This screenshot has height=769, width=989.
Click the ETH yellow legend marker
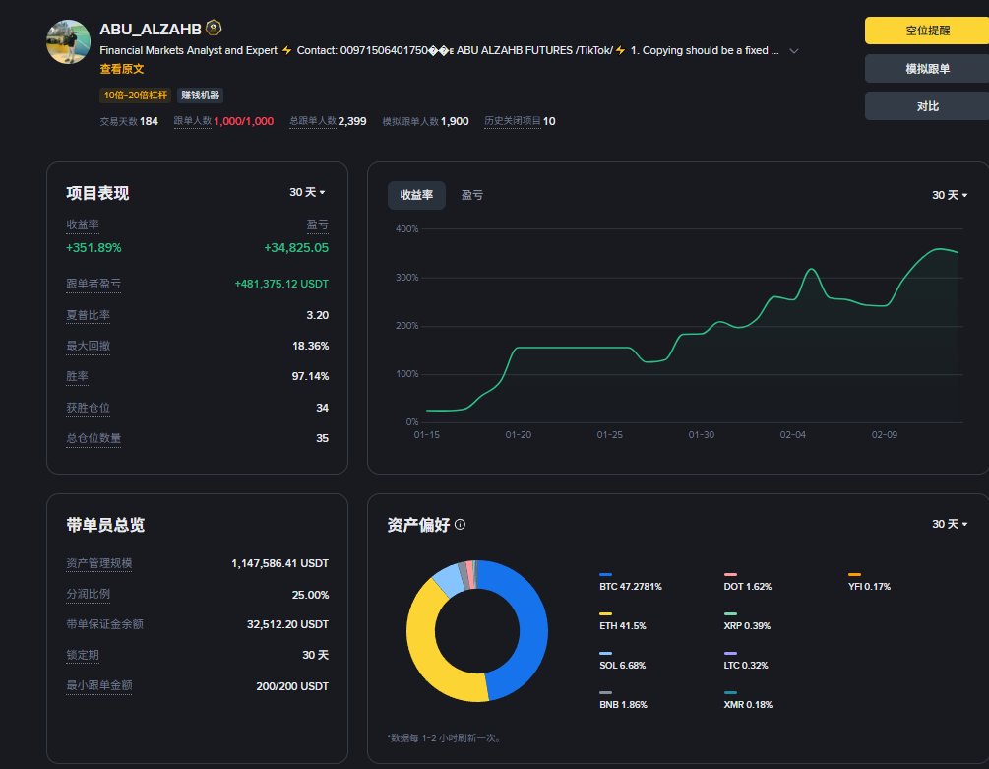point(605,613)
